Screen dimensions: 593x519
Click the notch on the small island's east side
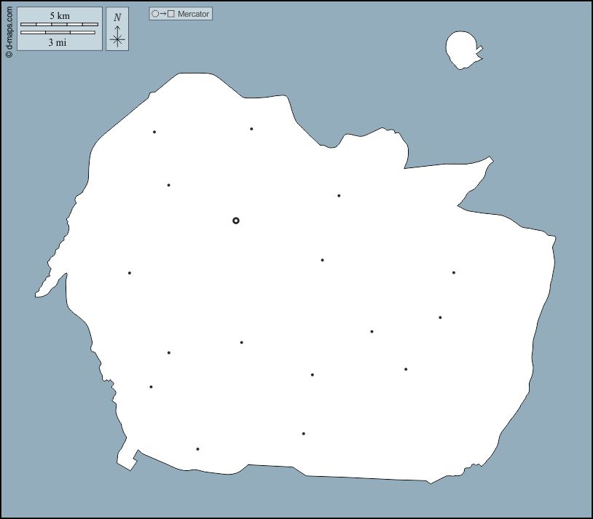(x=478, y=52)
